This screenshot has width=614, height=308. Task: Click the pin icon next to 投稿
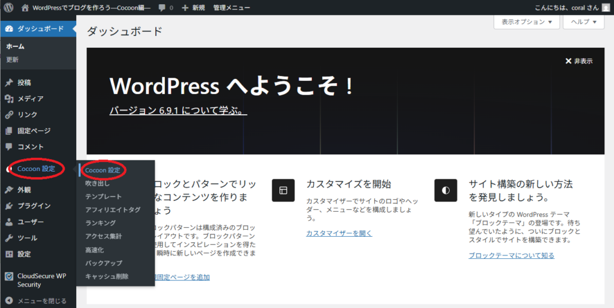point(10,83)
